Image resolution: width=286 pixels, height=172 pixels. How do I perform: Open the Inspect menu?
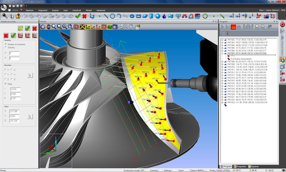pos(55,10)
